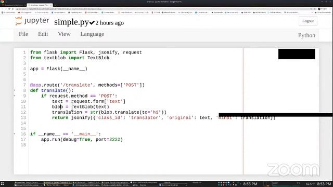Click line number 5 in the gutter
This screenshot has height=187, width=333.
tap(24, 74)
